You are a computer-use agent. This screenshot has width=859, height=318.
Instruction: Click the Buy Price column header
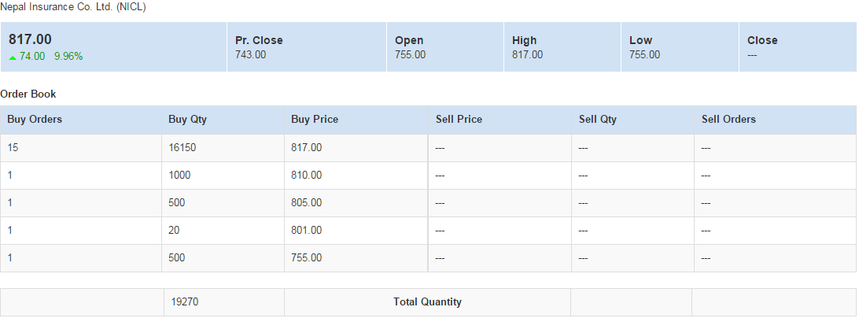click(314, 120)
